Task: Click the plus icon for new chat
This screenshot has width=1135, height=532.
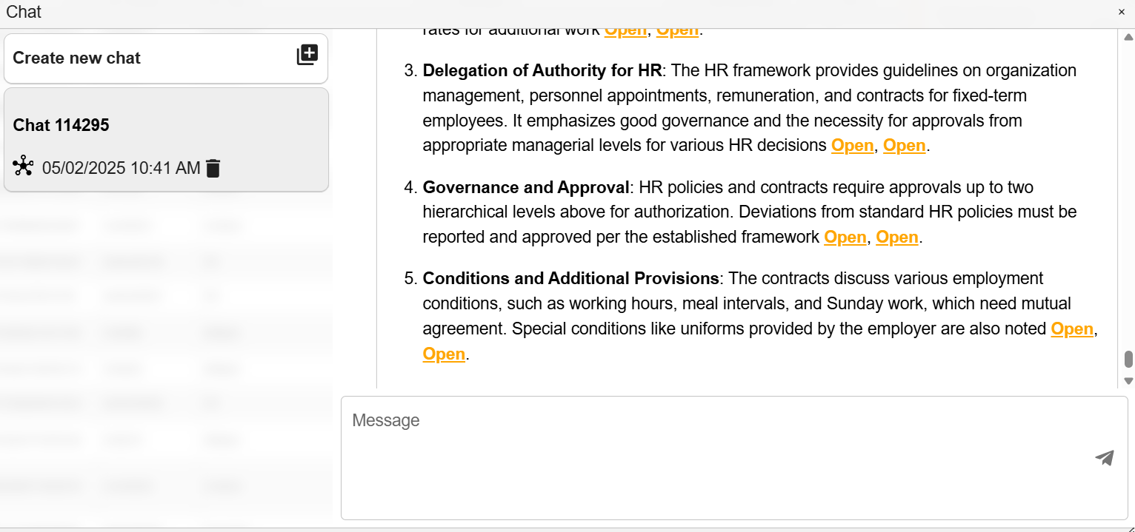Action: tap(307, 55)
